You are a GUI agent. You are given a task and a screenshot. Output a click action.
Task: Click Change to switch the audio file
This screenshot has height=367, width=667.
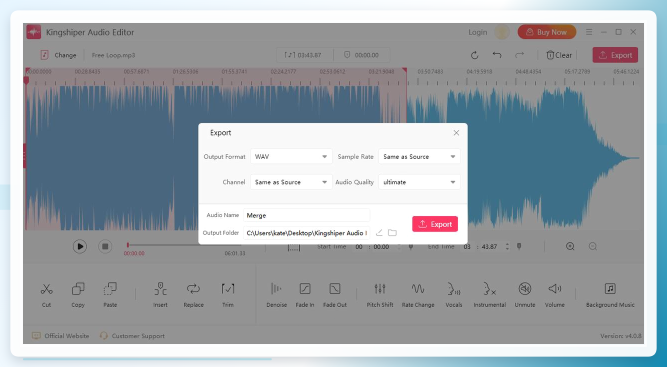(58, 55)
